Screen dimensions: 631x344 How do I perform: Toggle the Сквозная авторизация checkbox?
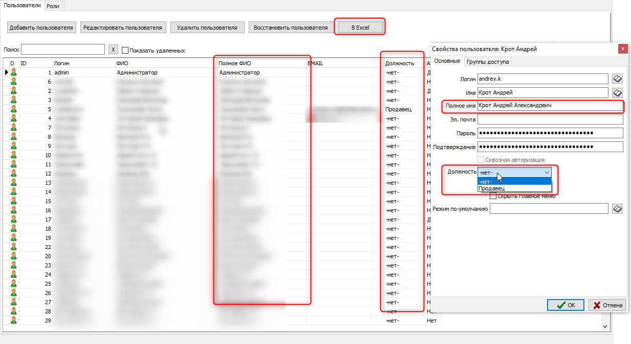[481, 160]
